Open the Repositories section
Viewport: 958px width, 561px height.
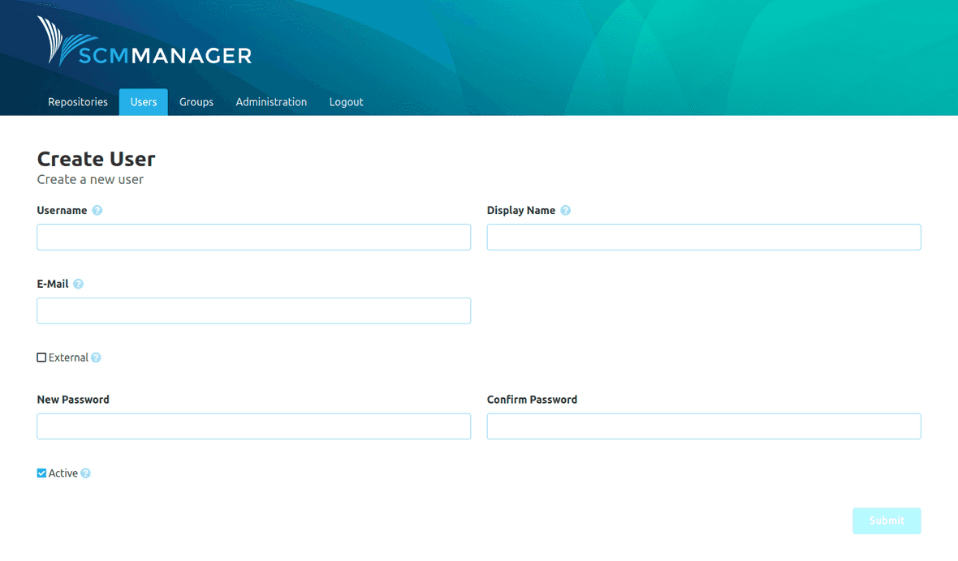click(x=77, y=101)
